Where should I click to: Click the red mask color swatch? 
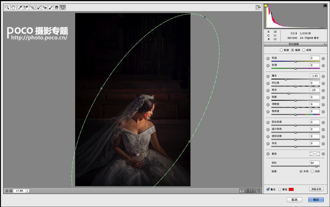tap(291, 189)
